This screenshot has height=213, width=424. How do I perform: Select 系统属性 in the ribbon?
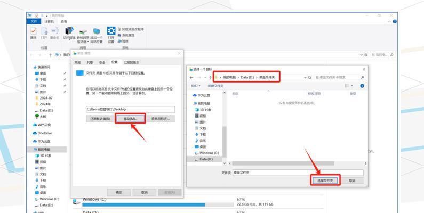tap(126, 35)
